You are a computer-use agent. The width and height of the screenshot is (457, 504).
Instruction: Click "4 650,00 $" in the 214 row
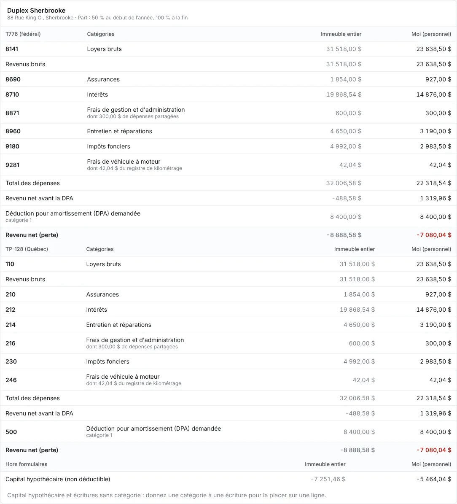coord(359,325)
